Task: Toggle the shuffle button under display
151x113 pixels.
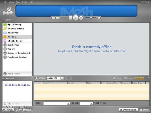Action: pyautogui.click(x=53, y=18)
